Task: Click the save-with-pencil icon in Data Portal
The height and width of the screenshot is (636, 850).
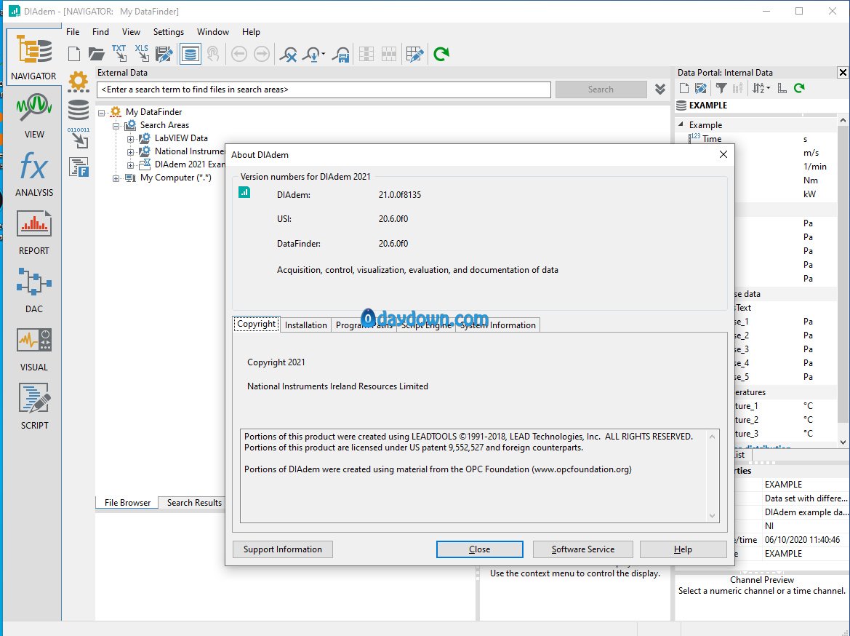Action: click(x=701, y=88)
